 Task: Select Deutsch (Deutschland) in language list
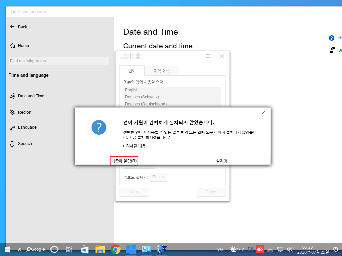[x=172, y=104]
